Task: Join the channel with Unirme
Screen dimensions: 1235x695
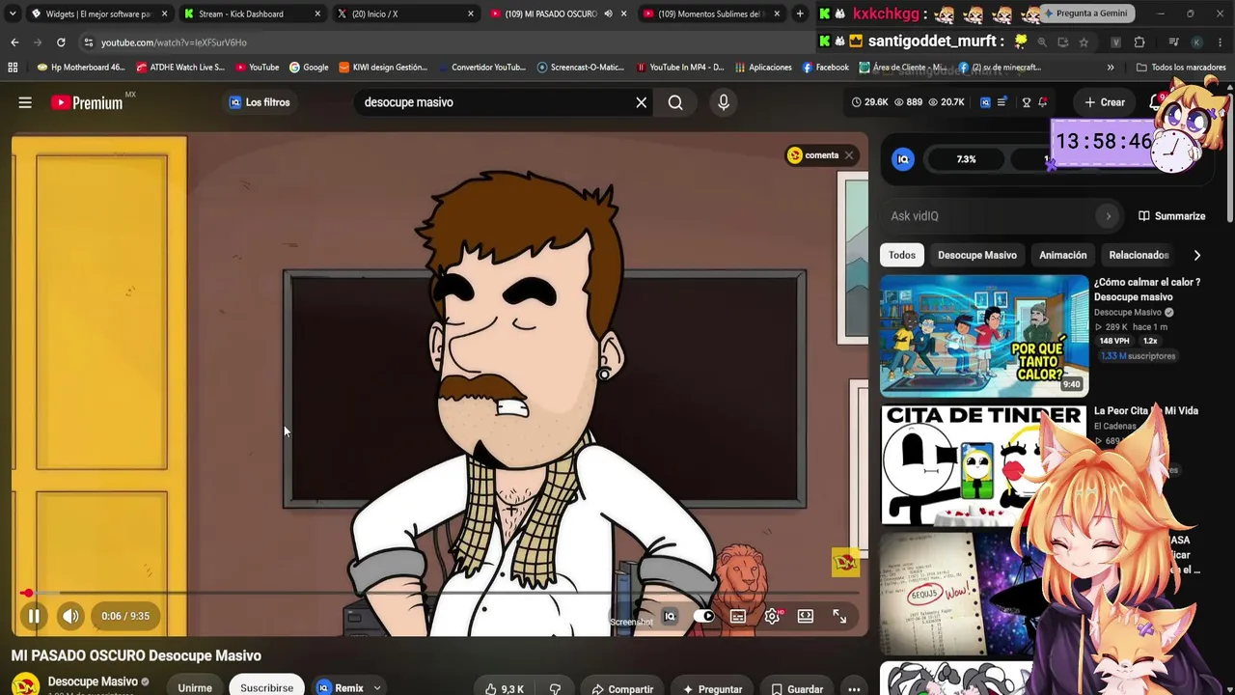Action: point(195,687)
